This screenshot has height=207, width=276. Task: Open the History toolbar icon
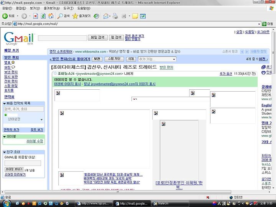point(96,16)
